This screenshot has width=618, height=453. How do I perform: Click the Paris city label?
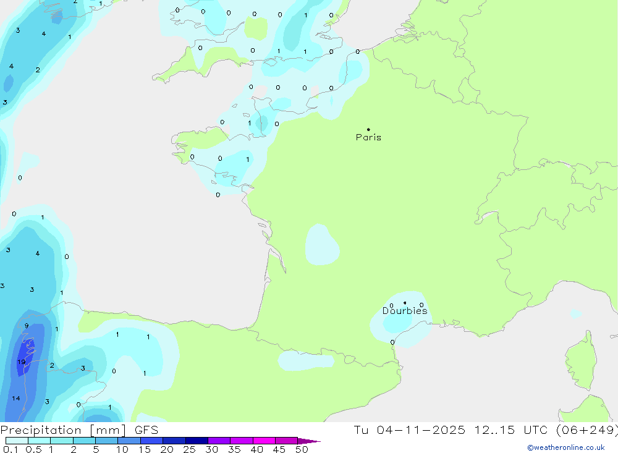368,137
